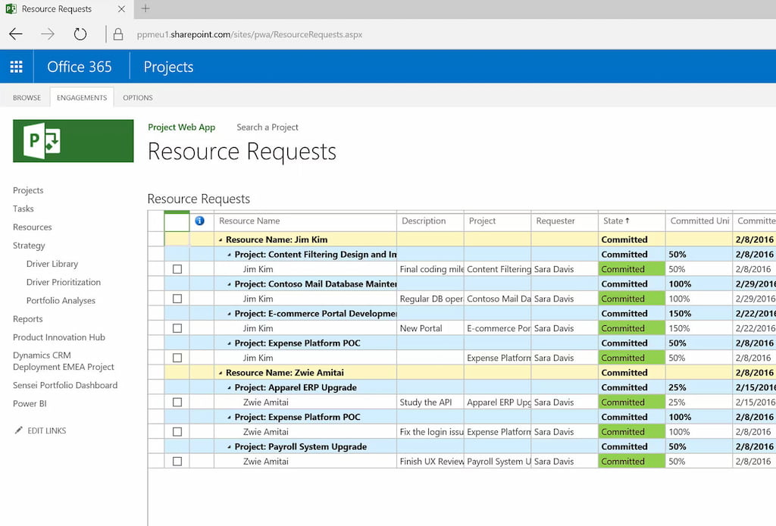Click the Project favicon on browser tab

[11, 9]
